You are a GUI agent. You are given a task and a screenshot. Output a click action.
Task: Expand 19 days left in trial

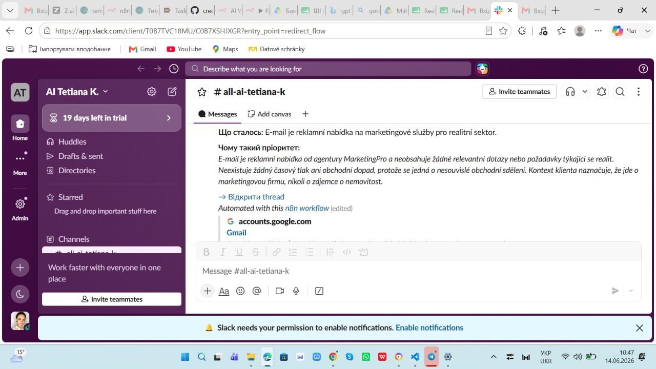point(112,118)
